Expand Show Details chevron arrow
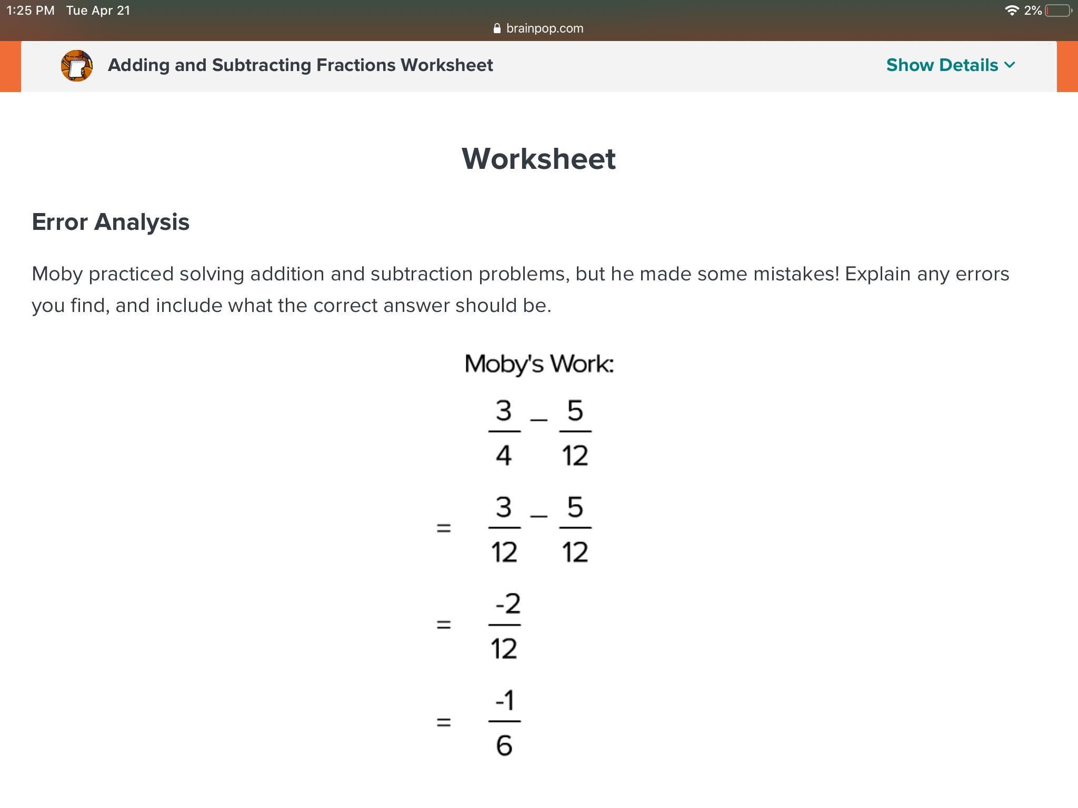The width and height of the screenshot is (1078, 808). (1010, 65)
